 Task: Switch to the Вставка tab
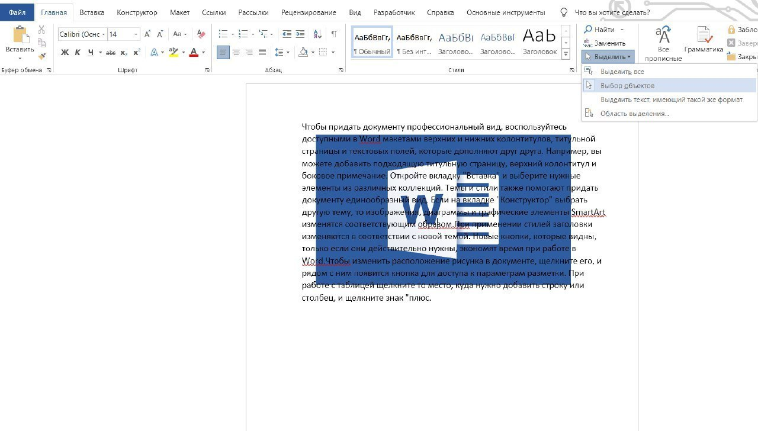coord(91,12)
